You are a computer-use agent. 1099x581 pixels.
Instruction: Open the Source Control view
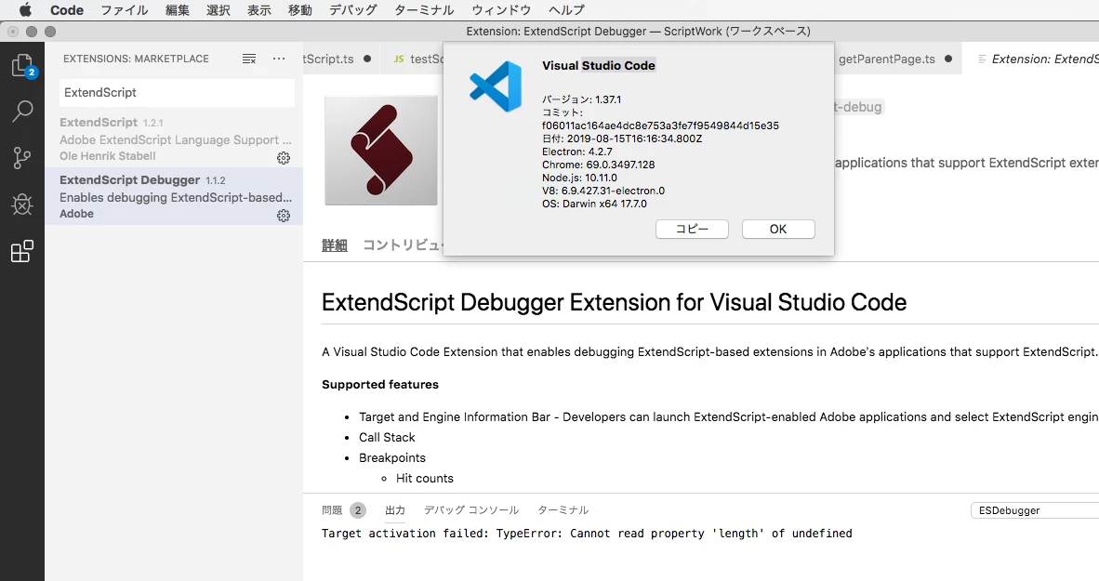(x=22, y=158)
